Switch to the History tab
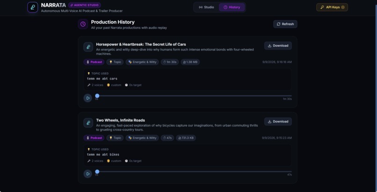The height and width of the screenshot is (192, 377). 232,7
